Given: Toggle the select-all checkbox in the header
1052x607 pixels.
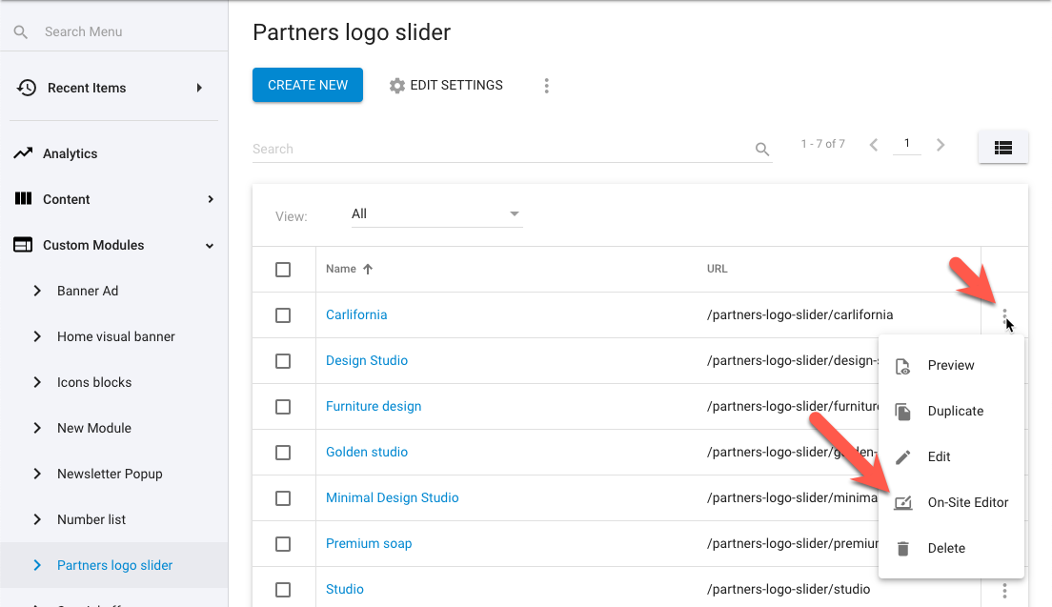Looking at the screenshot, I should [283, 270].
